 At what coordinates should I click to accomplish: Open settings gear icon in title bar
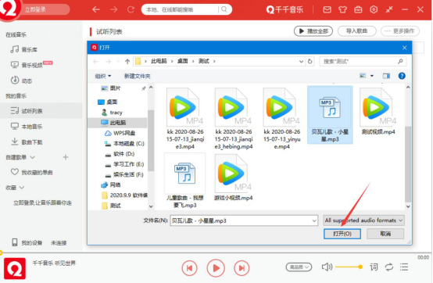pos(374,10)
